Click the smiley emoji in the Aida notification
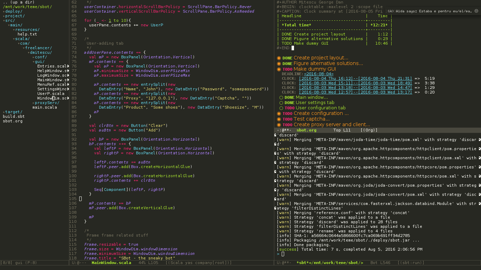This screenshot has height=270, width=481. pos(476,11)
